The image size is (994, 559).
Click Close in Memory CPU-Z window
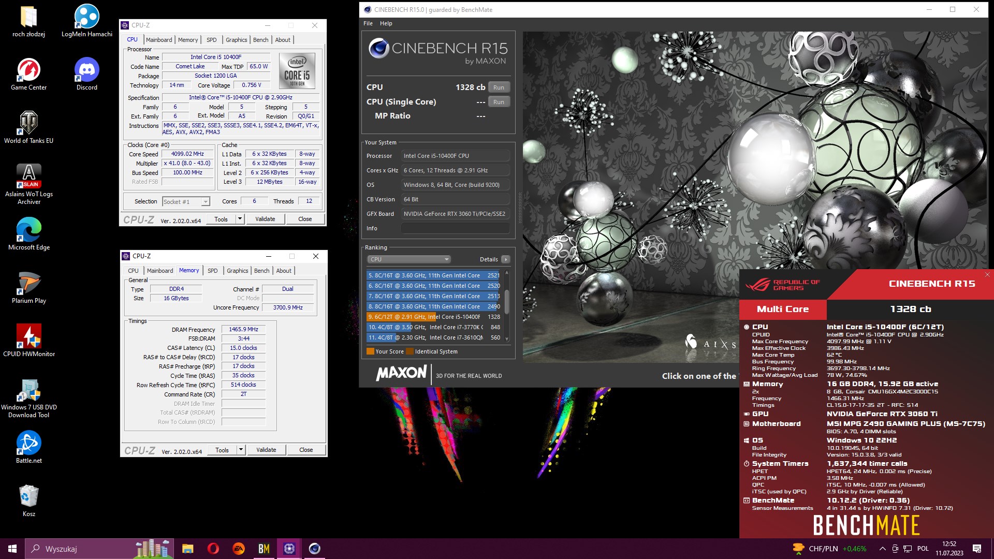tap(306, 450)
